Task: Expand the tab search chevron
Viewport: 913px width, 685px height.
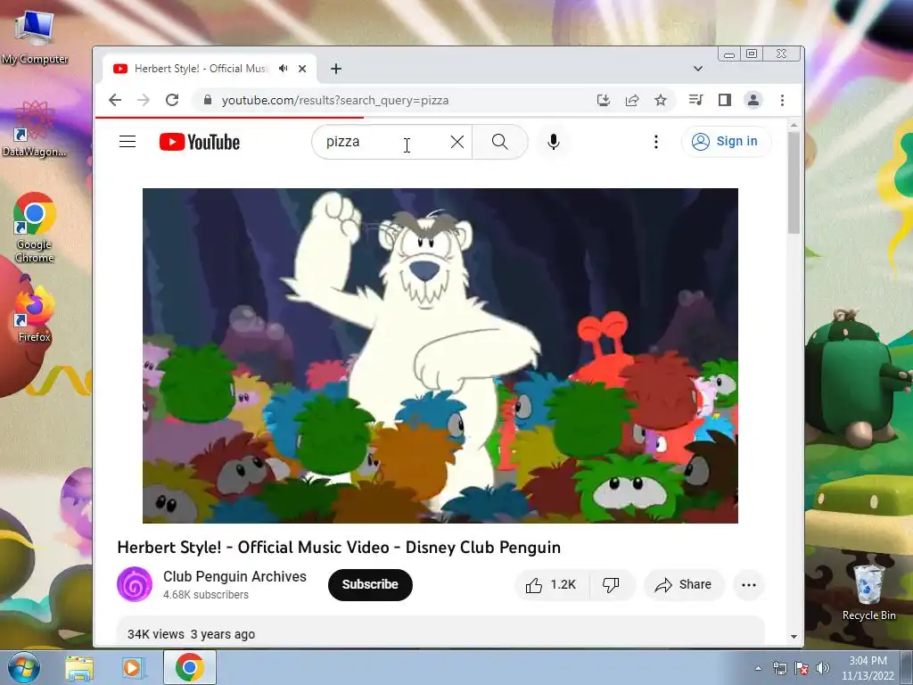Action: (697, 69)
